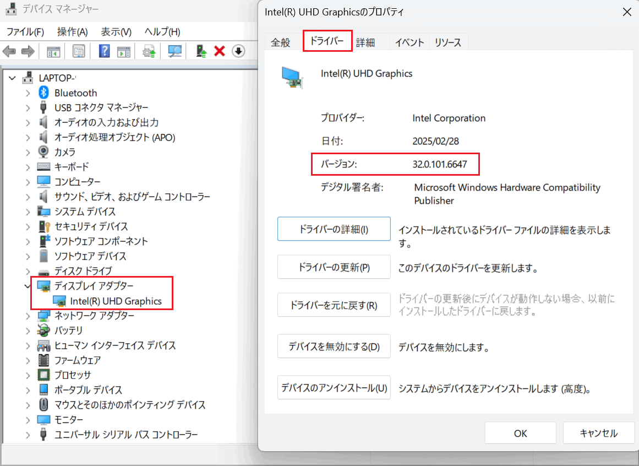
Task: Select オーディオ処理オブジェクト (APO) tree item
Action: [115, 137]
